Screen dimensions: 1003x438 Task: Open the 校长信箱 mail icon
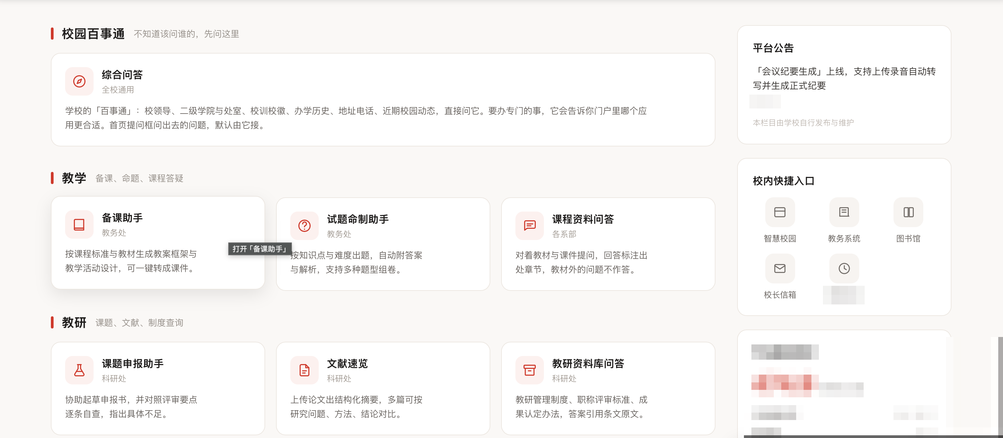(x=780, y=268)
